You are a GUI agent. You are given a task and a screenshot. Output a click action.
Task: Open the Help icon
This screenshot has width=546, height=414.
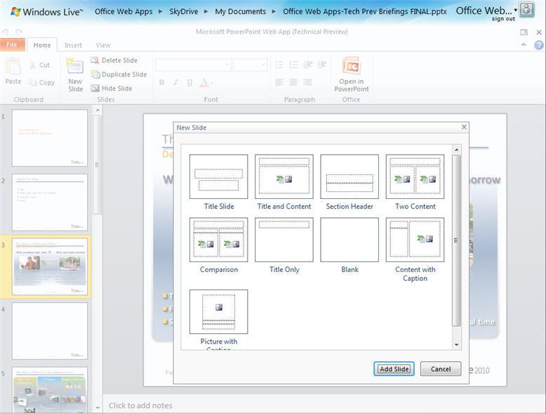(x=539, y=45)
